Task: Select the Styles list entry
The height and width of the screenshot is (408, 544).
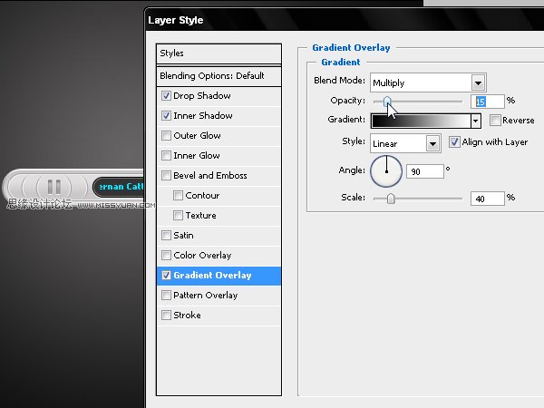Action: coord(219,53)
